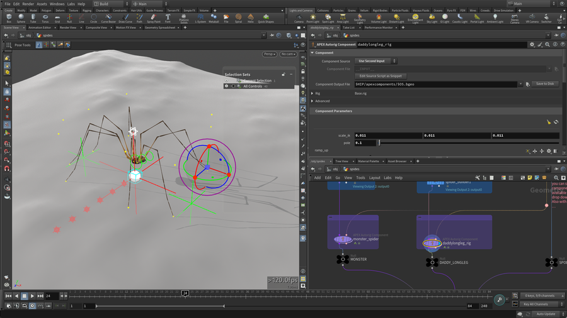Image resolution: width=567 pixels, height=318 pixels.
Task: Open the Component Source dropdown
Action: click(x=376, y=61)
